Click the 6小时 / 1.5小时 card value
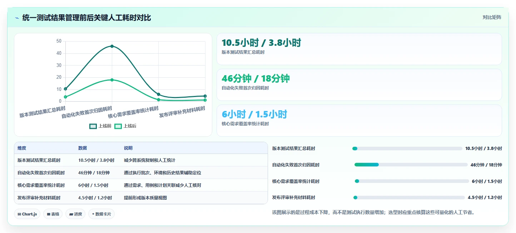This screenshot has width=516, height=233. pyautogui.click(x=254, y=115)
